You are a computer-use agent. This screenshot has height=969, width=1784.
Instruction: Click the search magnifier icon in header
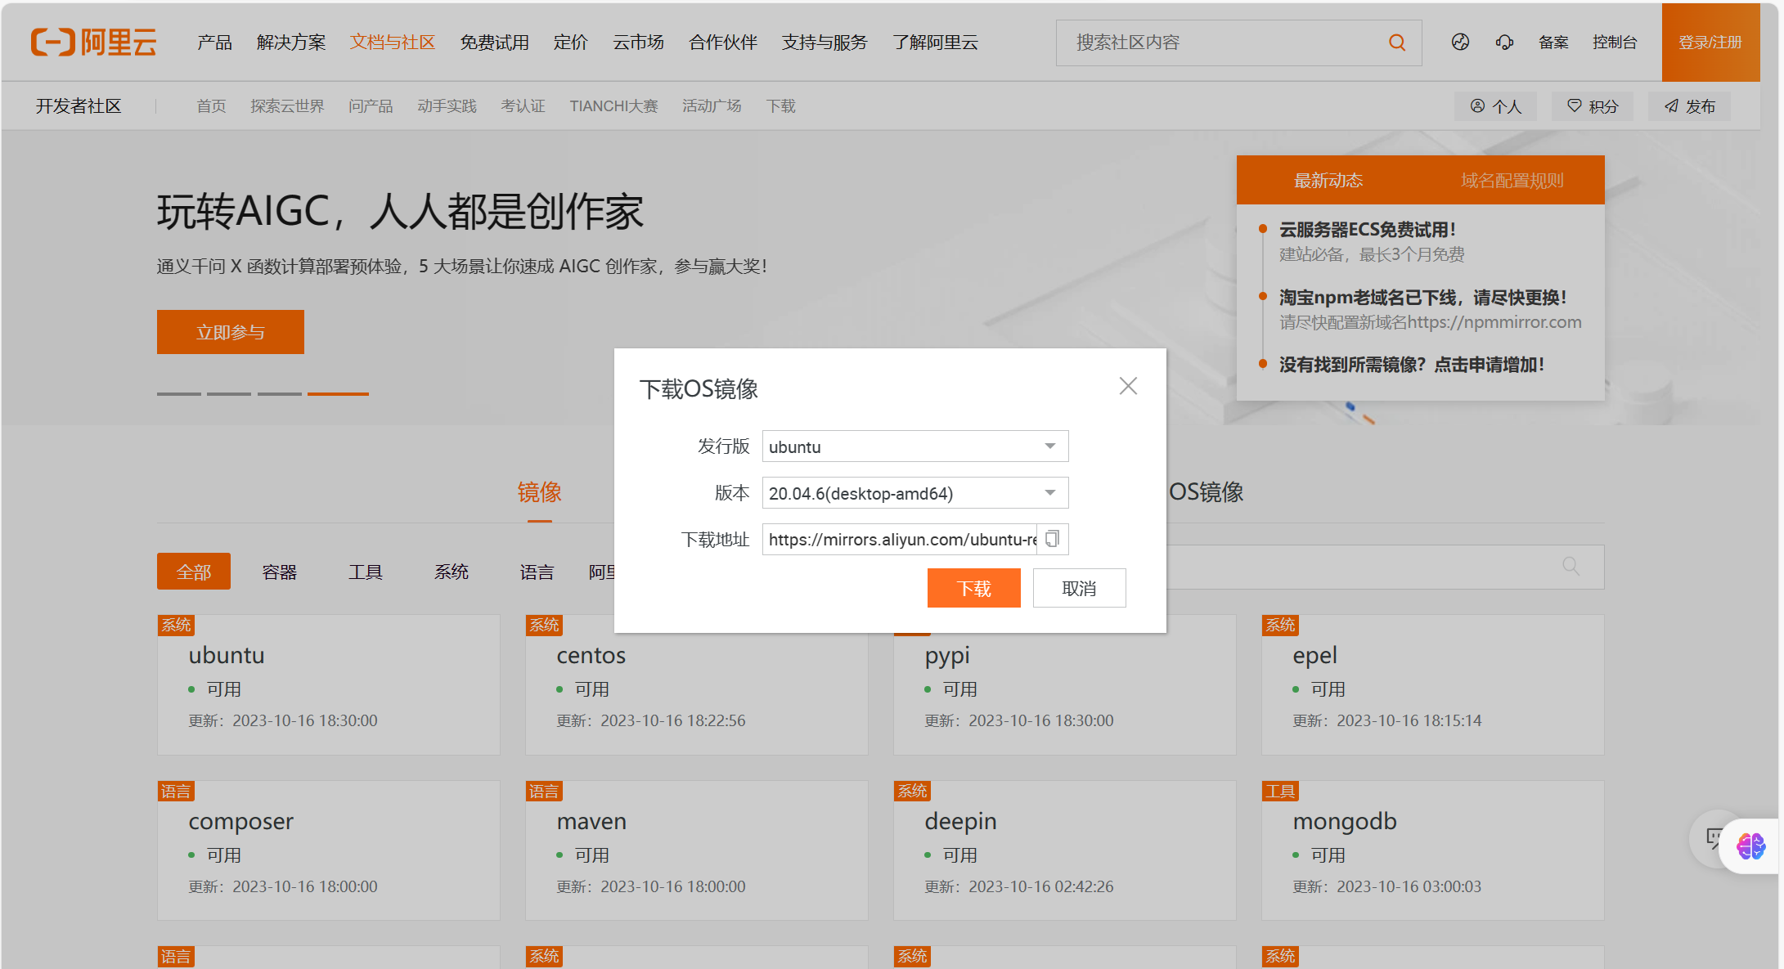tap(1397, 43)
